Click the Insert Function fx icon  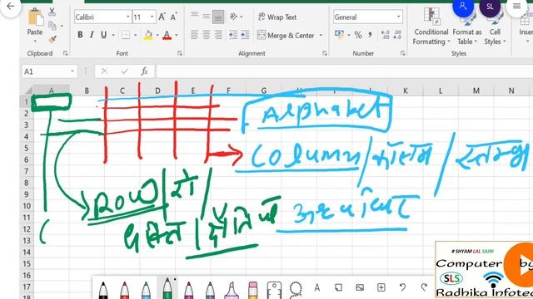(144, 71)
